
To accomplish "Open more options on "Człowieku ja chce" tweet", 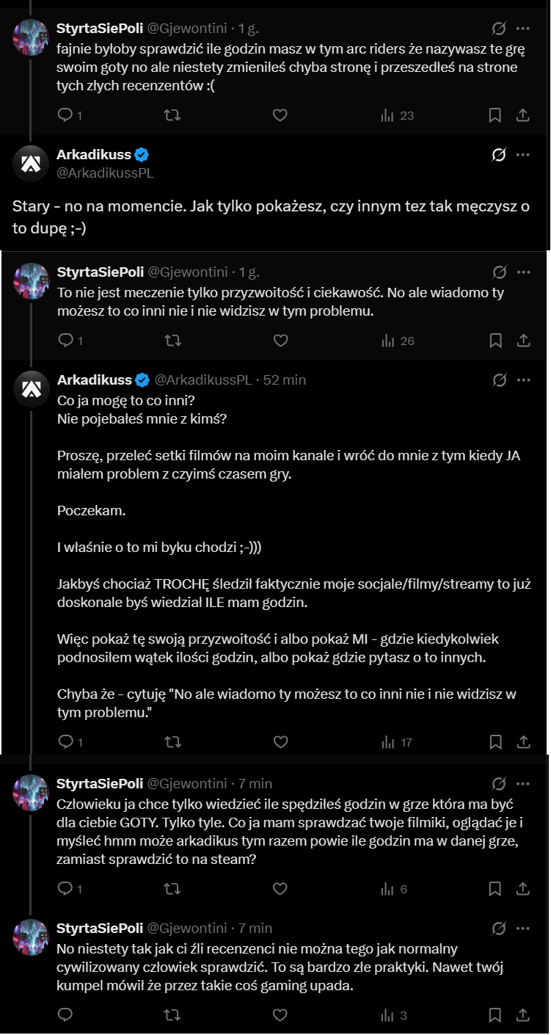I will click(523, 783).
